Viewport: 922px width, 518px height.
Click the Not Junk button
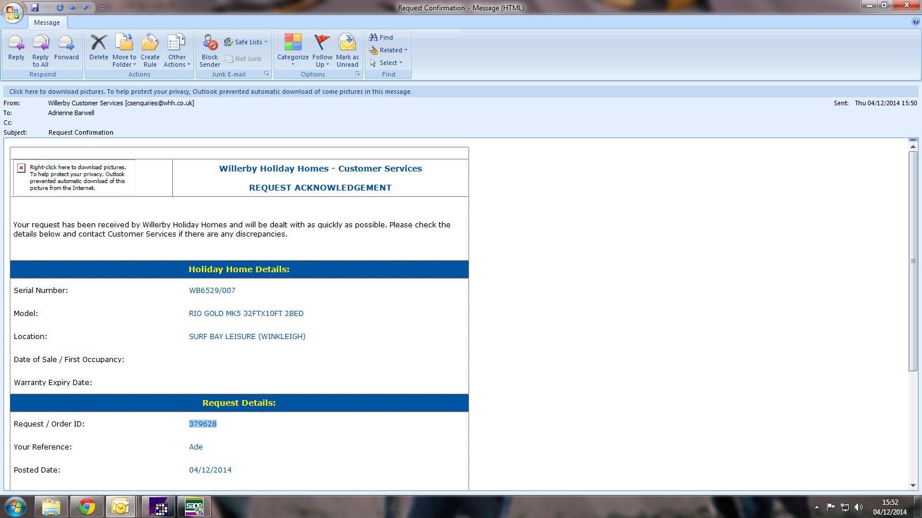[x=243, y=59]
